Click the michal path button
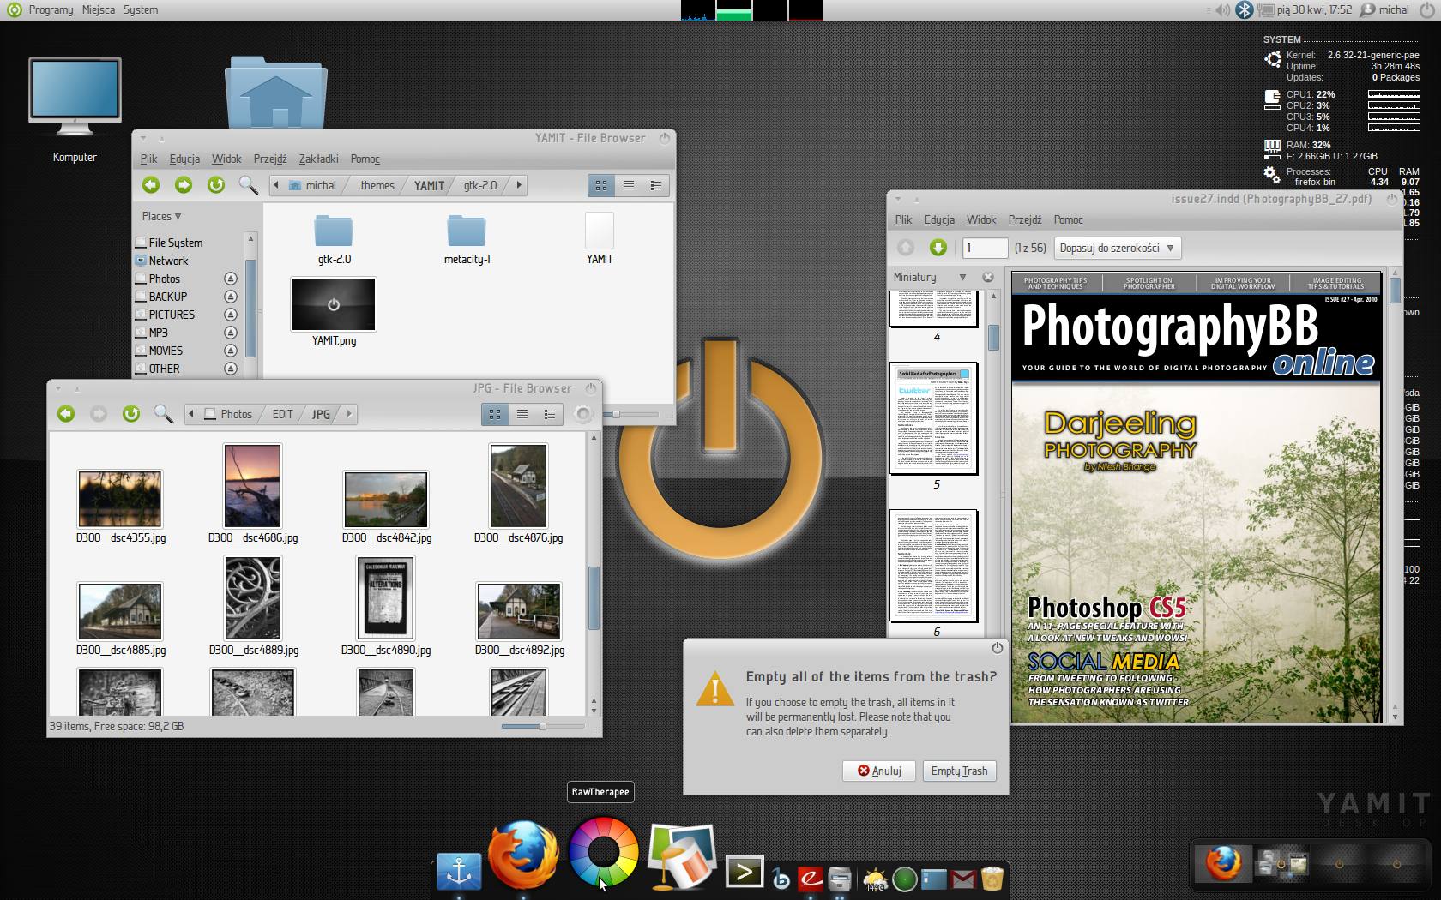The width and height of the screenshot is (1441, 900). tap(313, 185)
